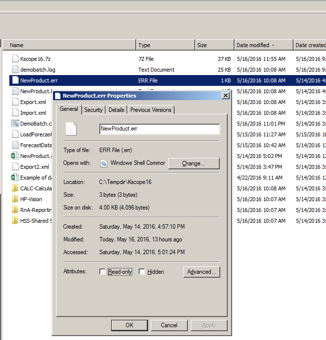Click the Cancel button
Screen dimensions: 326x340
click(x=169, y=325)
